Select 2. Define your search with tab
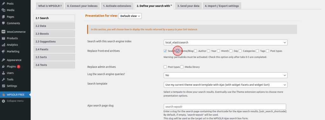This screenshot has width=325, height=120. click(x=155, y=6)
